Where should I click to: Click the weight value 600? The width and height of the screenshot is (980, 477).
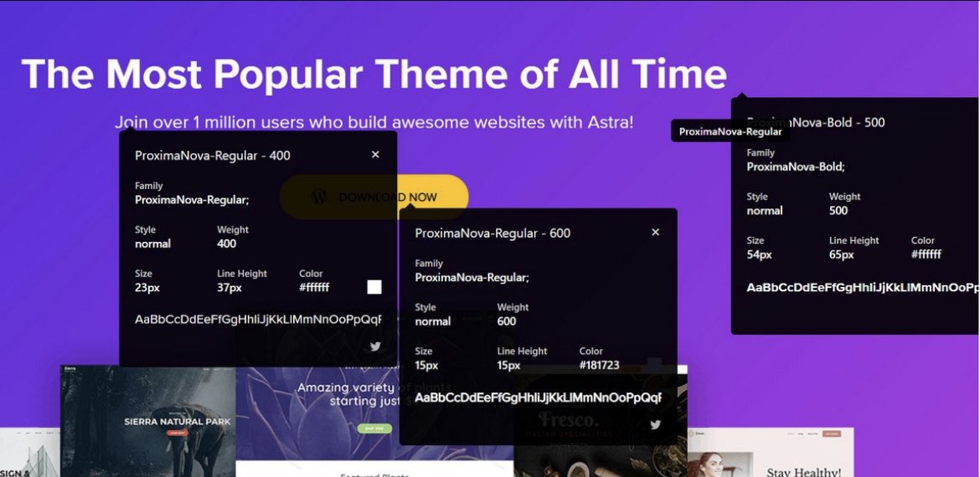(506, 321)
